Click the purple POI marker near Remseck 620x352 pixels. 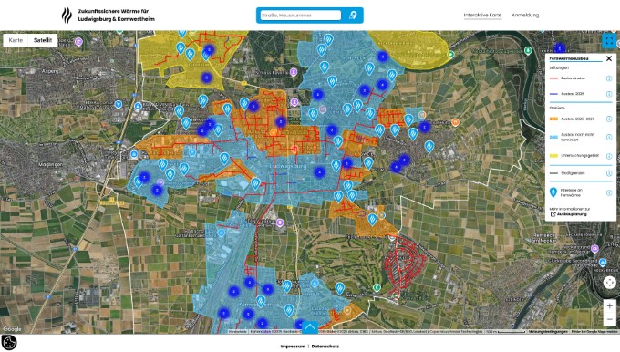click(x=594, y=249)
